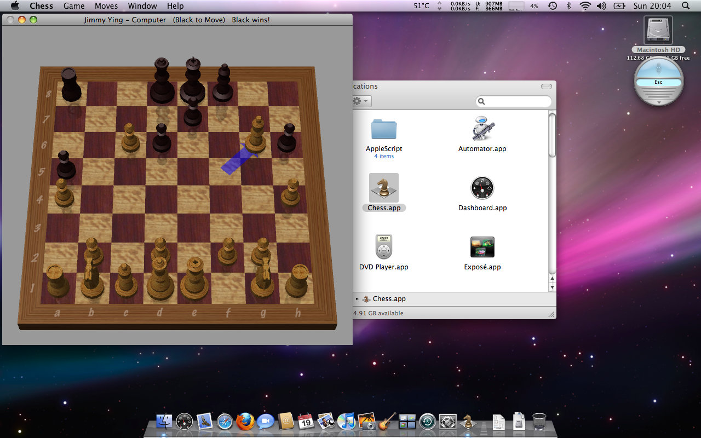Open DVD Player.app icon
701x438 pixels.
[383, 247]
